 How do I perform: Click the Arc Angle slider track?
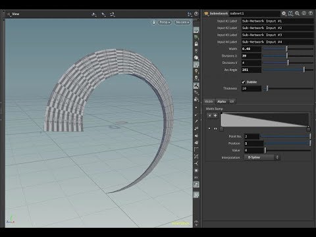pos(288,70)
